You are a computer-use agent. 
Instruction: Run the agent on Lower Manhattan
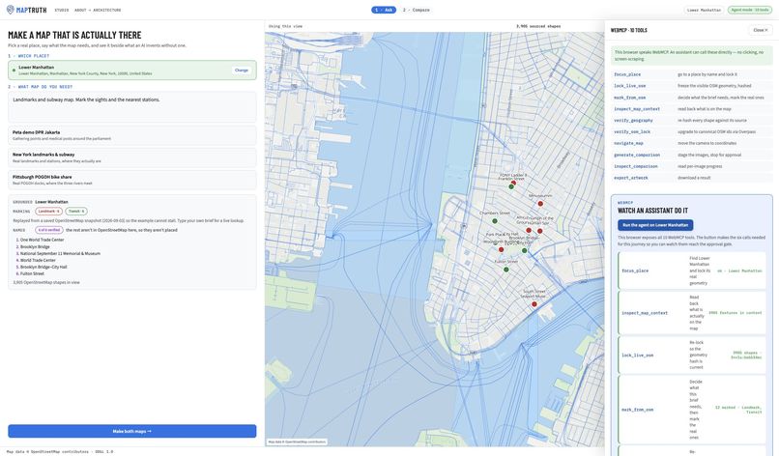655,225
